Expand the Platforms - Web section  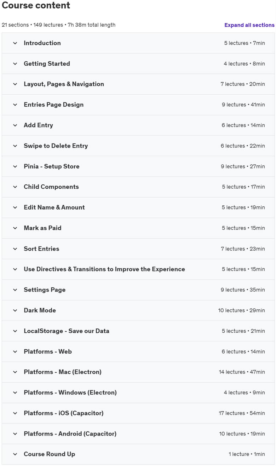[x=138, y=351]
